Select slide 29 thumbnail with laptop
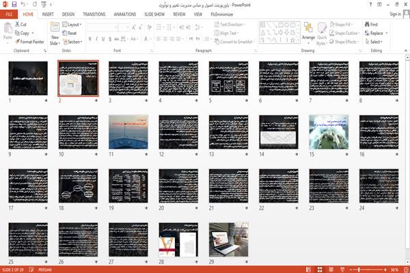Screen dimensions: 410x273 tap(228, 239)
